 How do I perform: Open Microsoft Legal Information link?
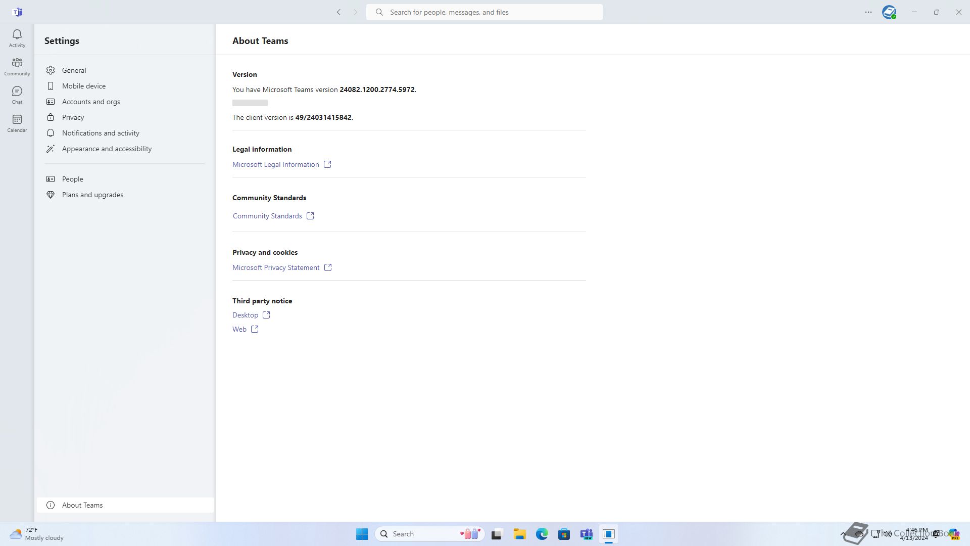click(276, 164)
